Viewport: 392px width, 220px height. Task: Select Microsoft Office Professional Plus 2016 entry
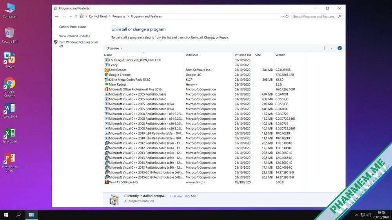click(x=135, y=89)
